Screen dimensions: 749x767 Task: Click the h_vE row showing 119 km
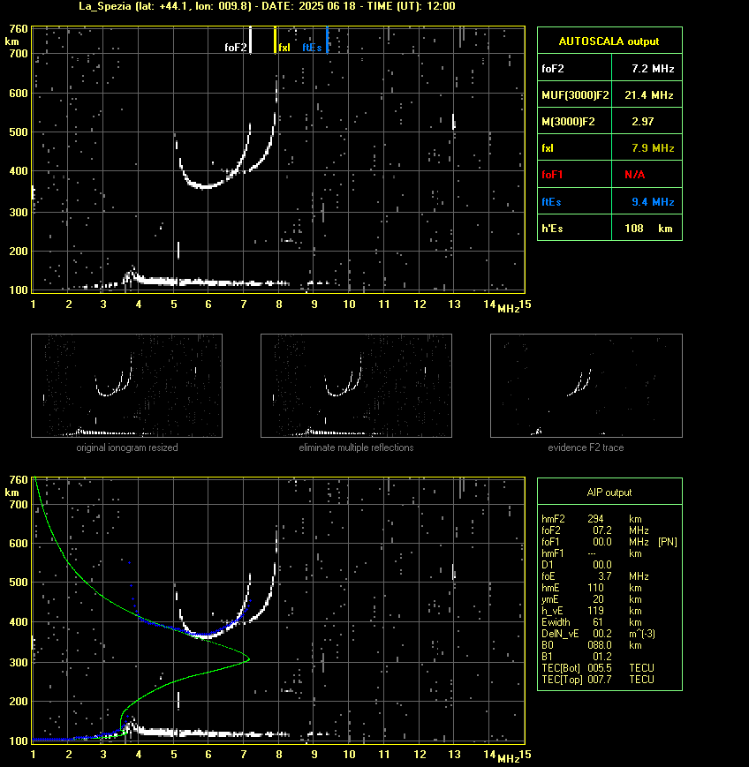click(592, 611)
